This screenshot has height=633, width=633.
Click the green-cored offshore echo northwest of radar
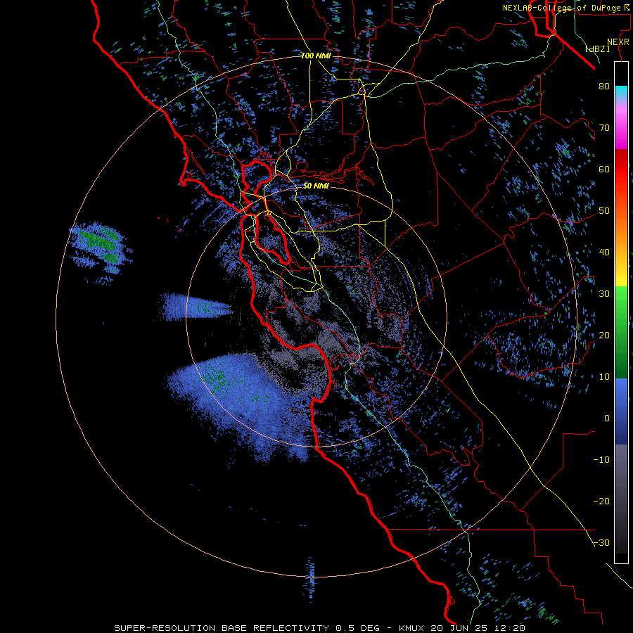coord(99,251)
